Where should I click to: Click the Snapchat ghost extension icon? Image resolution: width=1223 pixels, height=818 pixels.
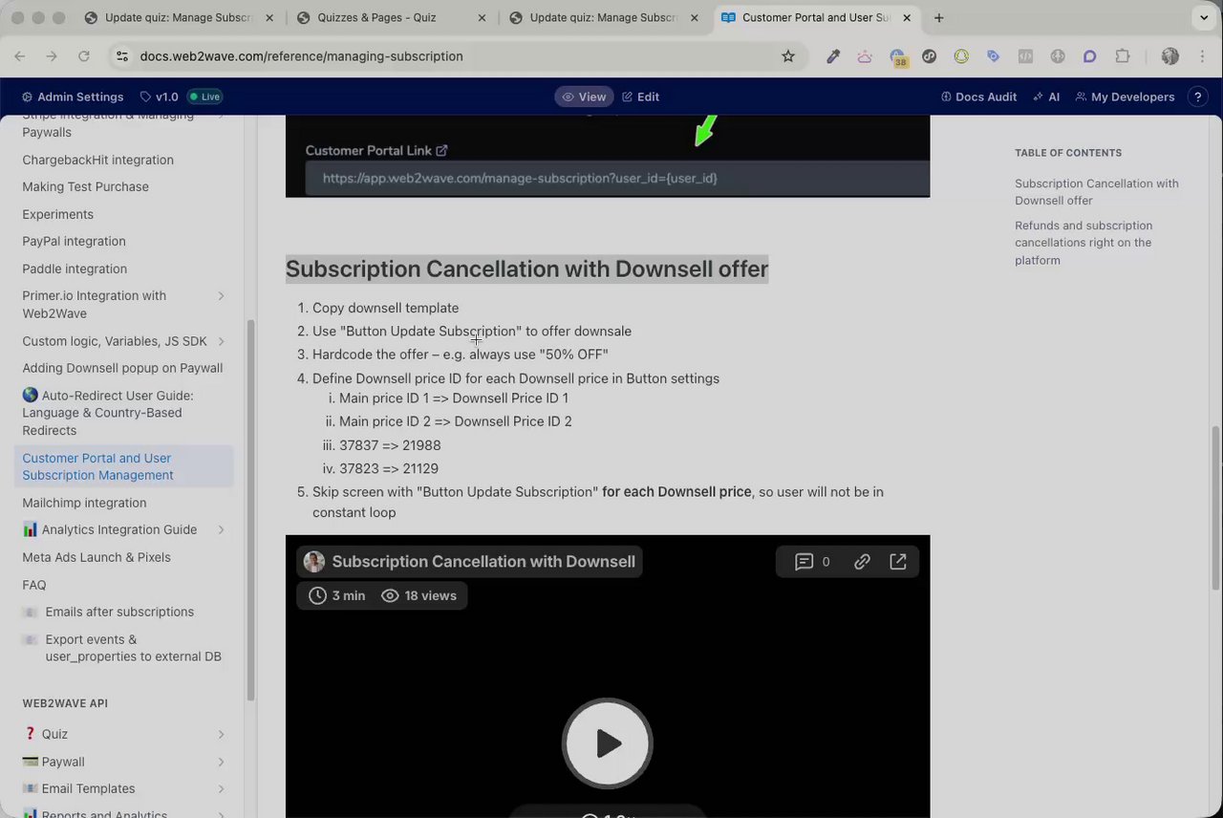coord(961,56)
